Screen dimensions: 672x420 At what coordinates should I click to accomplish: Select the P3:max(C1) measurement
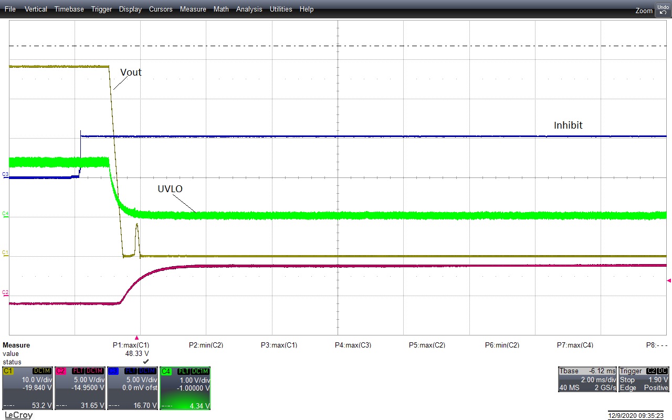tap(279, 345)
